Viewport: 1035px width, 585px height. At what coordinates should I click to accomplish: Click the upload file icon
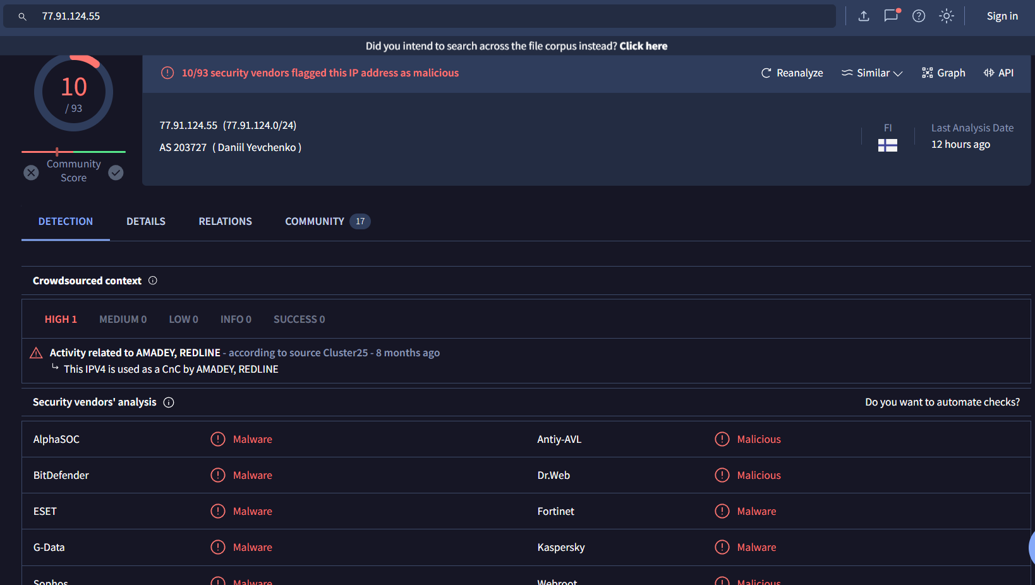pyautogui.click(x=864, y=16)
